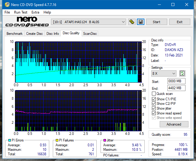Viewport: 196px width, 161px height.
Task: Toggle Show read speed checkbox
Action: pos(154,113)
